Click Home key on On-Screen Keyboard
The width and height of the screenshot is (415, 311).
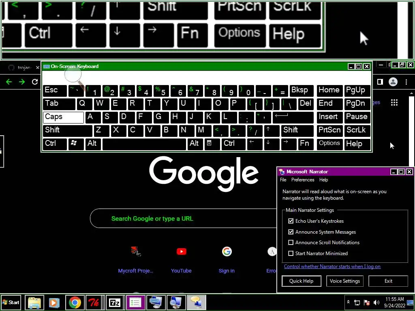329,91
